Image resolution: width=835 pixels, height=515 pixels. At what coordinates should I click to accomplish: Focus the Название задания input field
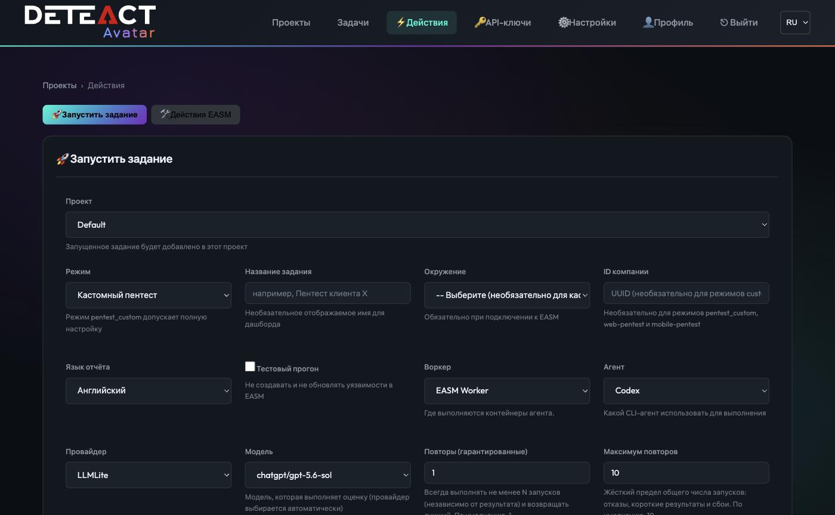coord(328,293)
